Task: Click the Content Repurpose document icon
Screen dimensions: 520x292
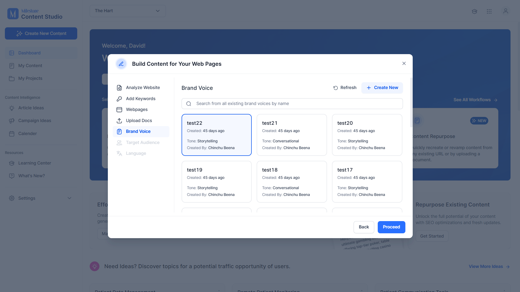Action: 417,120
